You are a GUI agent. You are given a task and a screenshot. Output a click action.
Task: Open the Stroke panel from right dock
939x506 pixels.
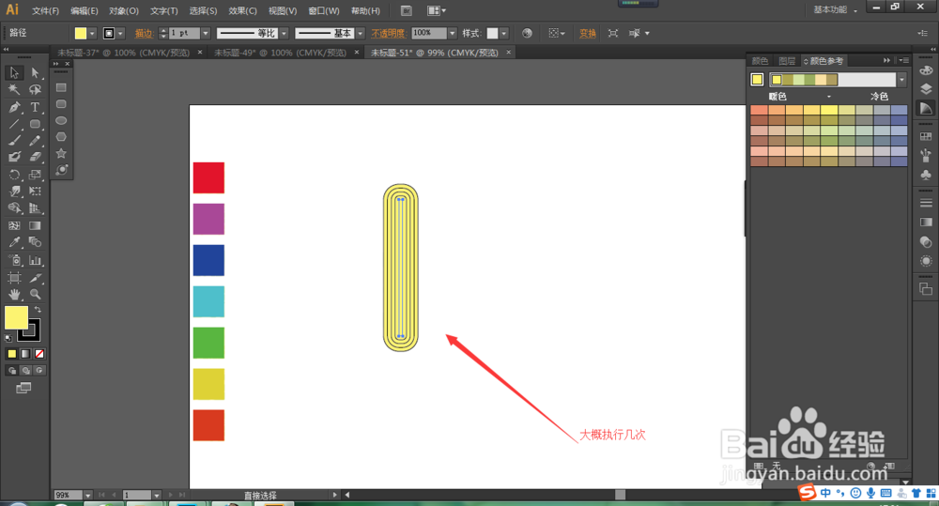pyautogui.click(x=926, y=203)
